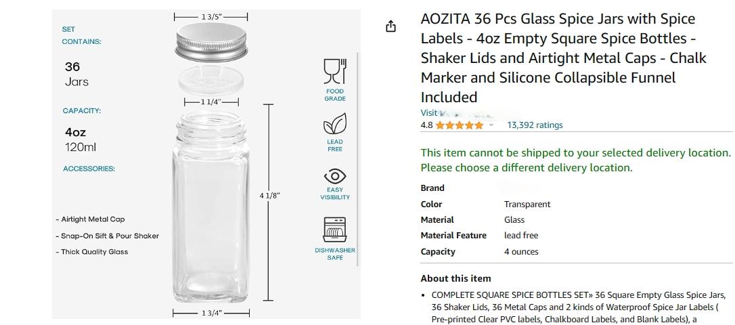
Task: Click the Material Glass value
Action: point(514,220)
